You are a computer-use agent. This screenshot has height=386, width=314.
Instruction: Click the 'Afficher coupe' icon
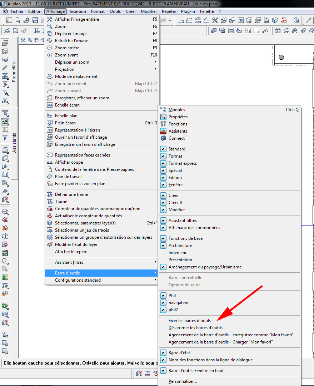pyautogui.click(x=50, y=162)
